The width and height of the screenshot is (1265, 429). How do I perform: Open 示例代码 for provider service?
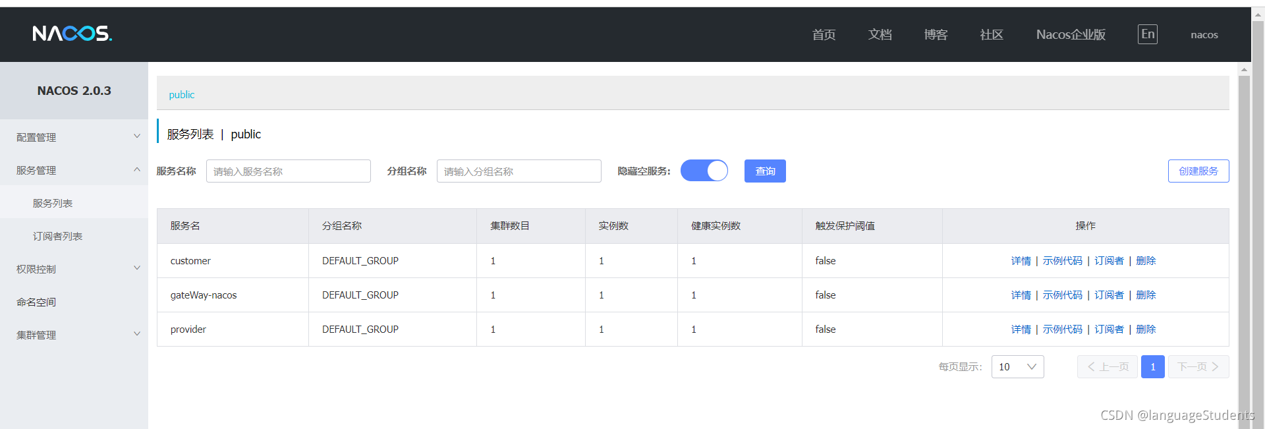[1063, 329]
